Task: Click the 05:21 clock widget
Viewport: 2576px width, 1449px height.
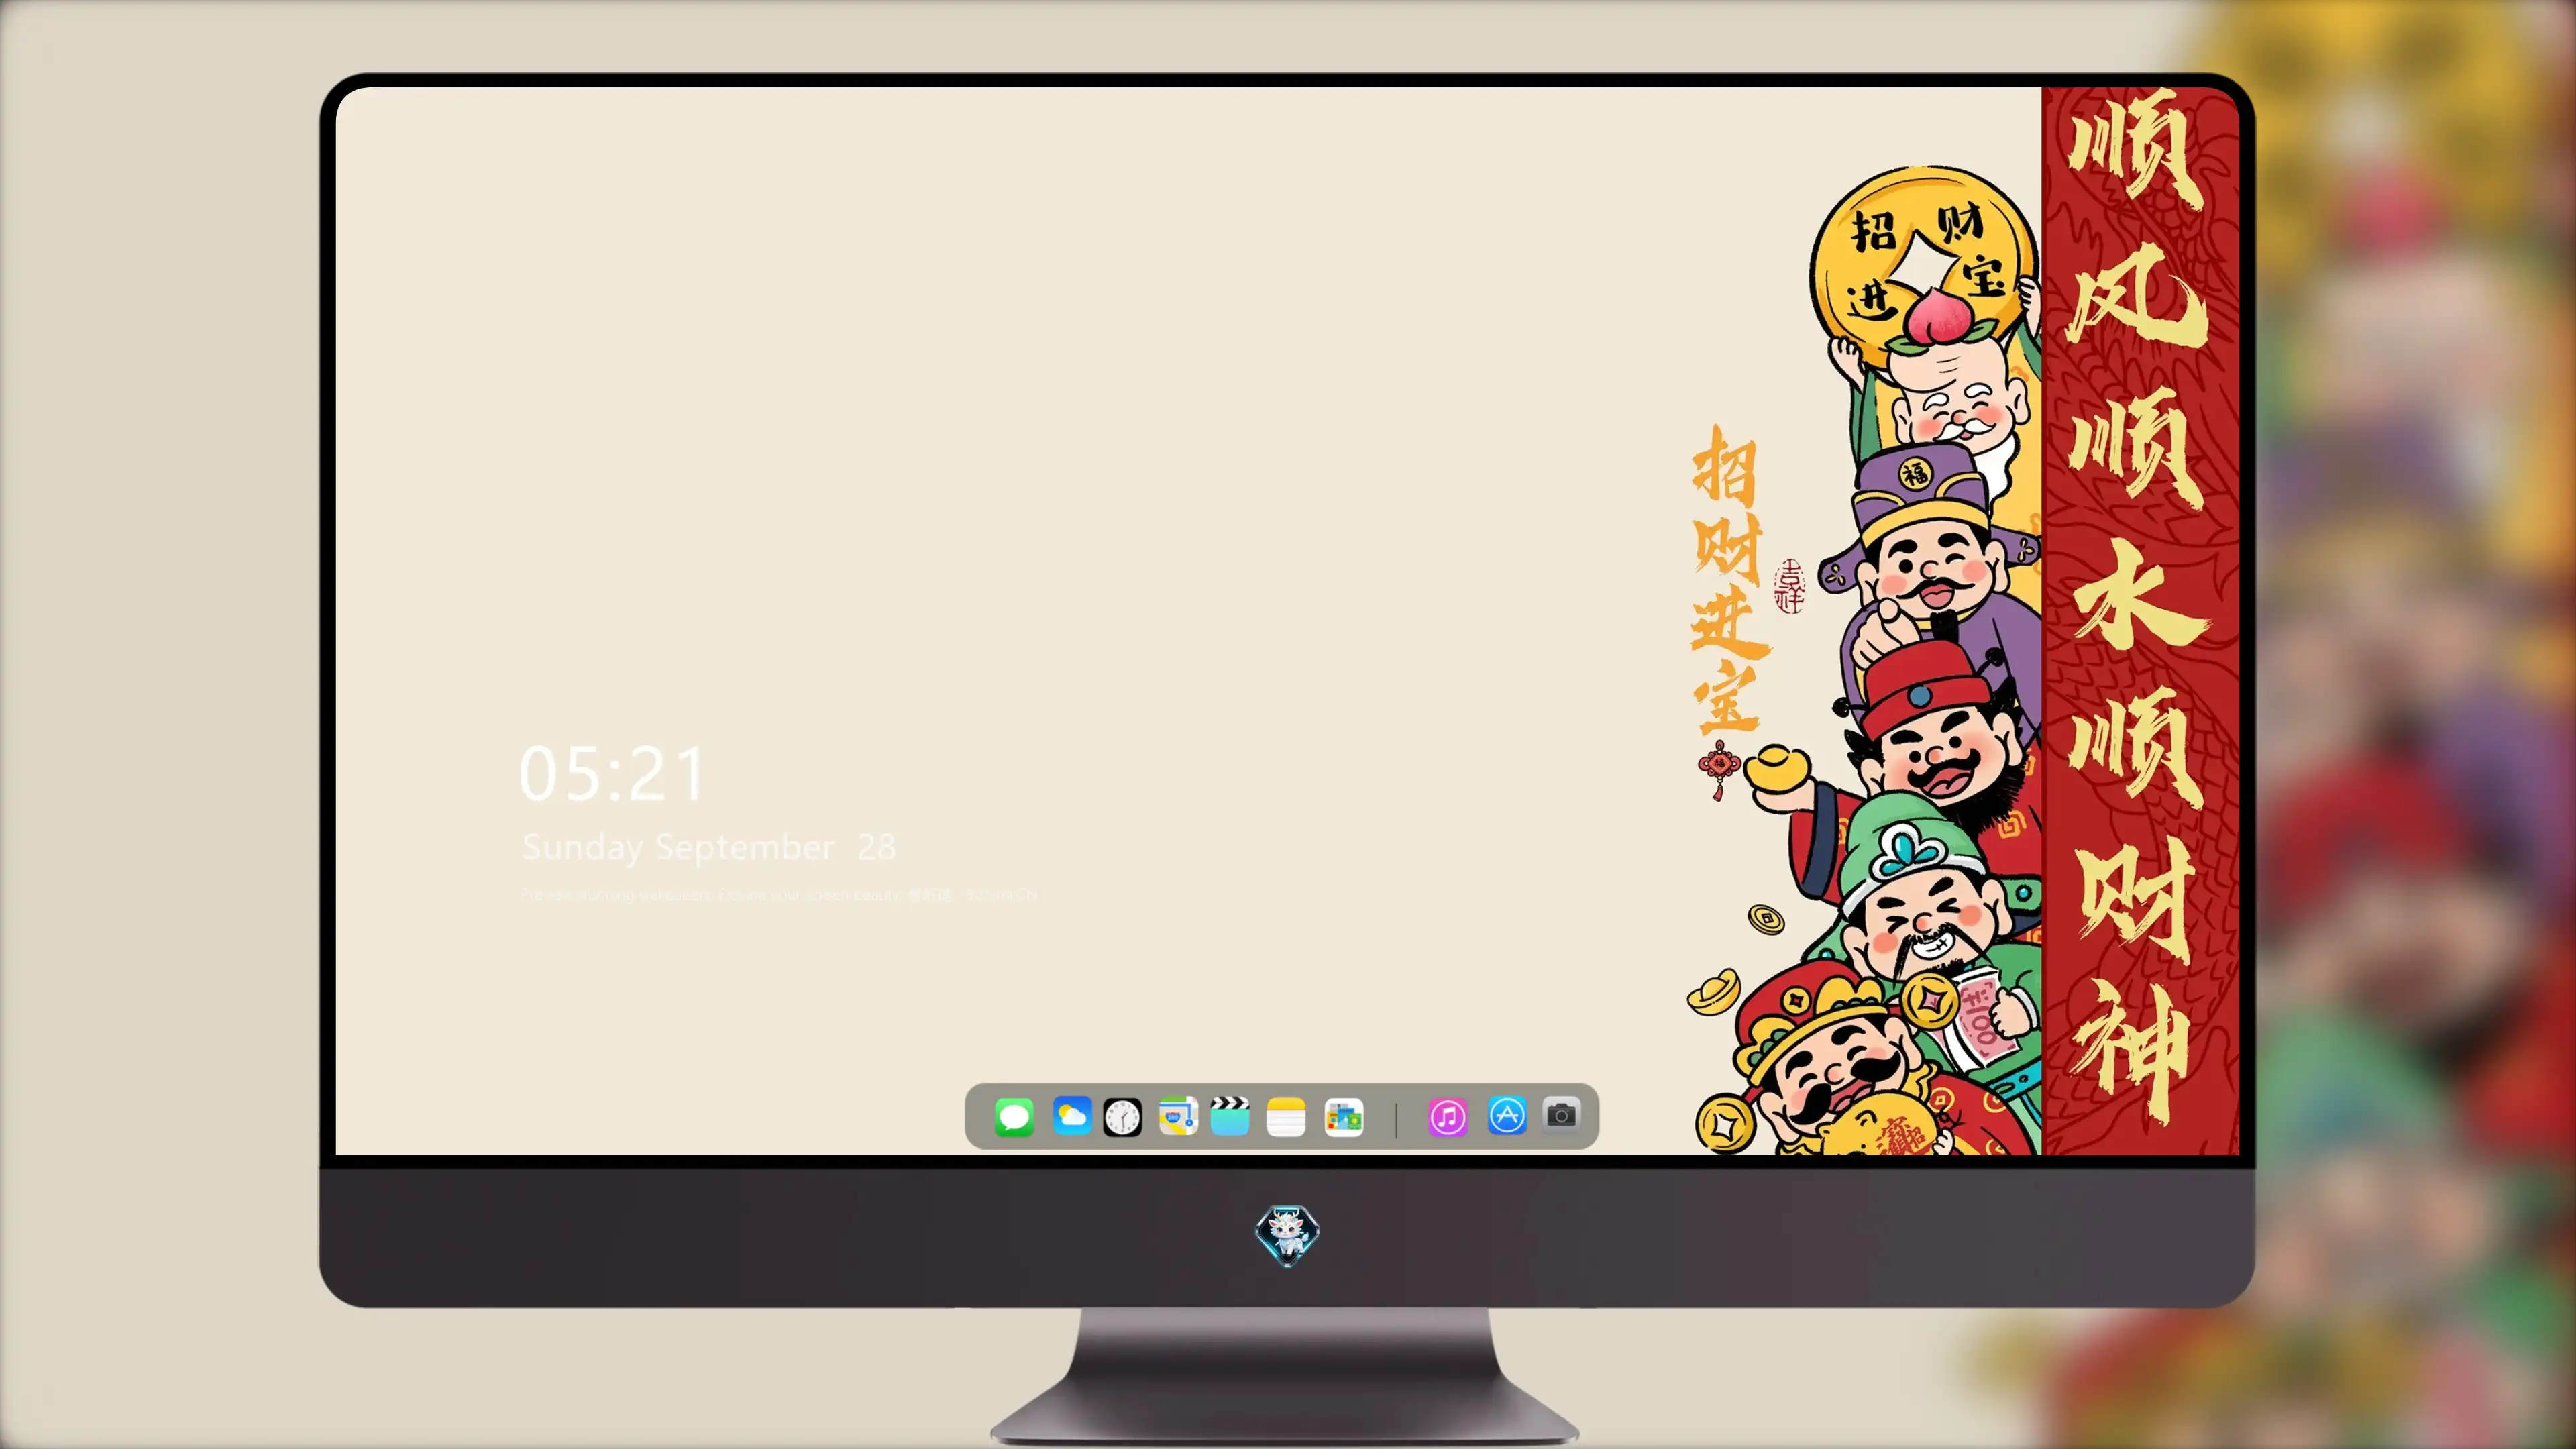Action: click(612, 774)
